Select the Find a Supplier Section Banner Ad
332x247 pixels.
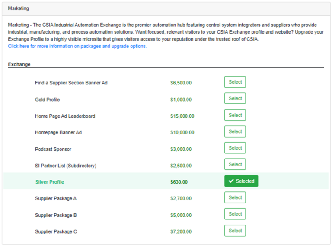pos(235,82)
